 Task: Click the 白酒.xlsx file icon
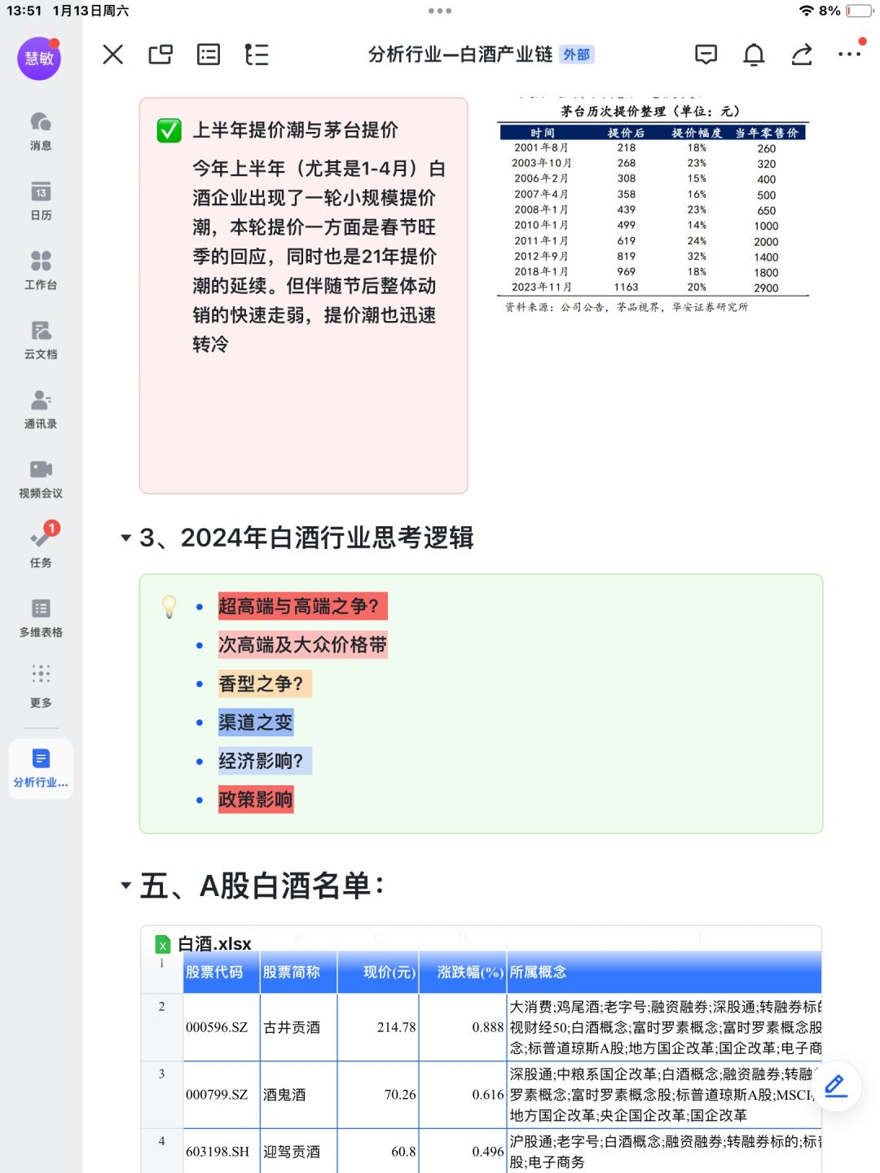click(x=163, y=944)
